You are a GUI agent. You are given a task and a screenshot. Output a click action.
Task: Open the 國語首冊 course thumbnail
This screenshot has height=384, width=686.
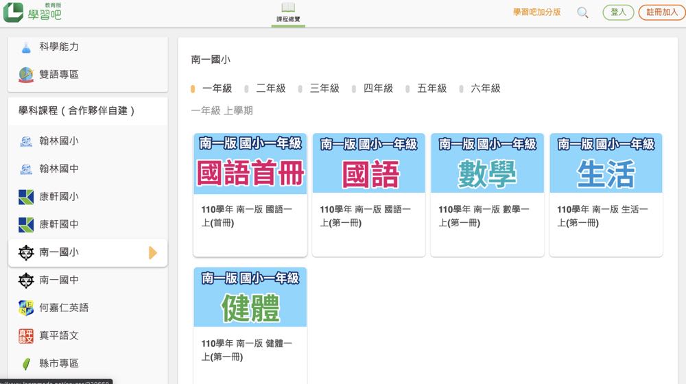tap(250, 164)
